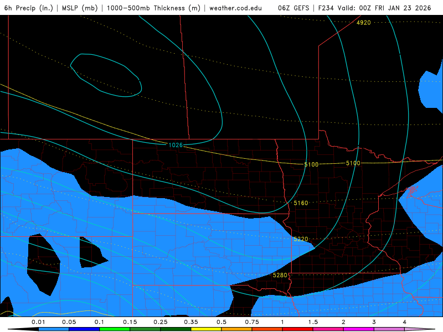Screen dimensions: 443x332
Task: Click the legend value 4
Action: coord(405,322)
